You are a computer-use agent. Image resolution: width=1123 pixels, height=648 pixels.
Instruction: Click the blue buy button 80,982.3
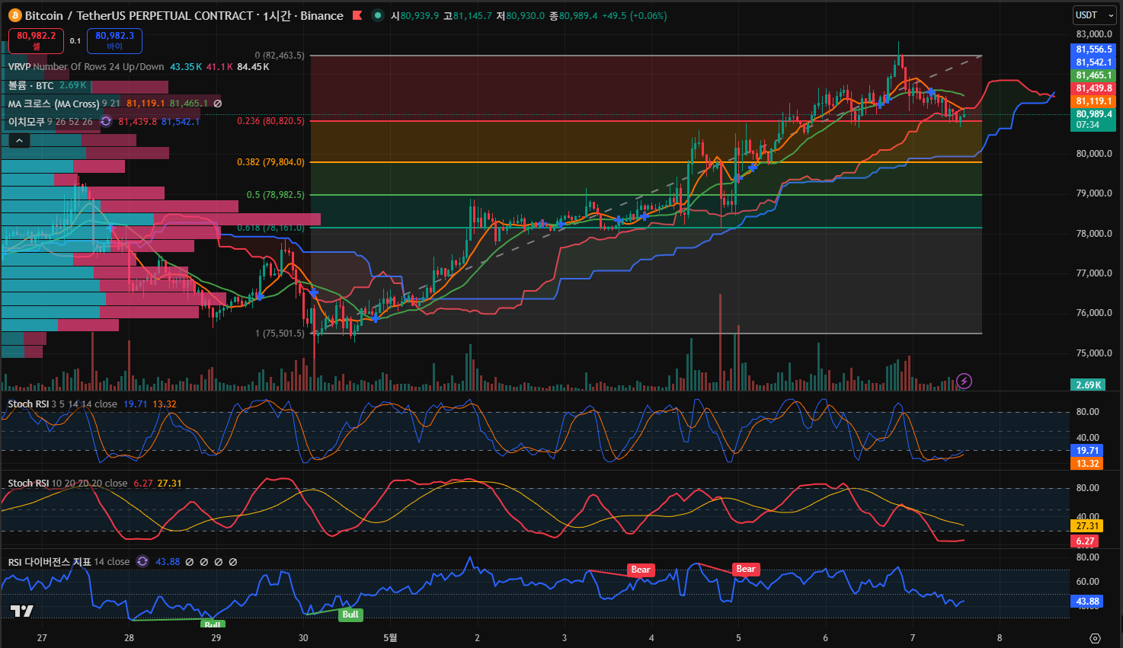click(114, 40)
